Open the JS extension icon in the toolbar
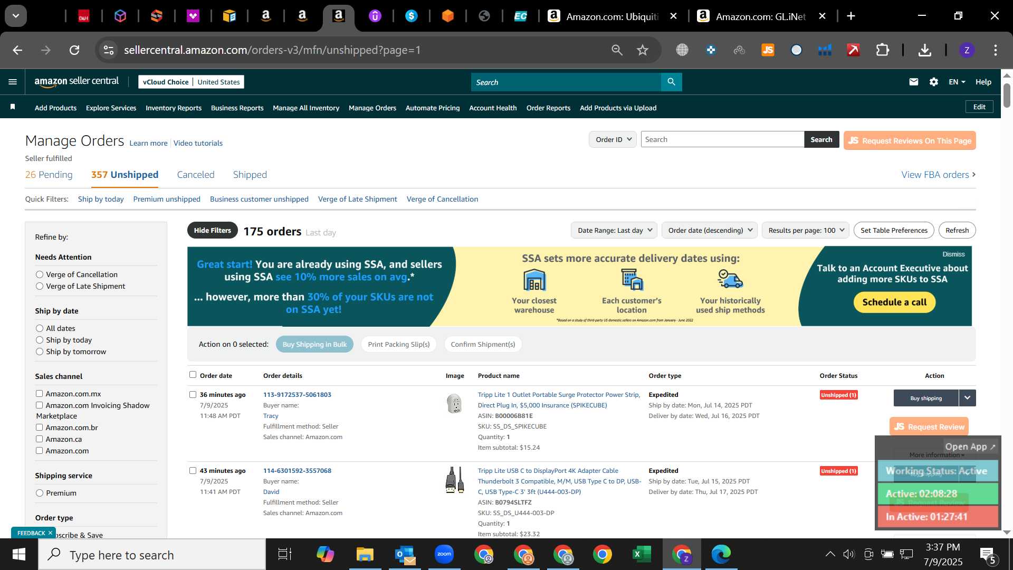 tap(768, 50)
